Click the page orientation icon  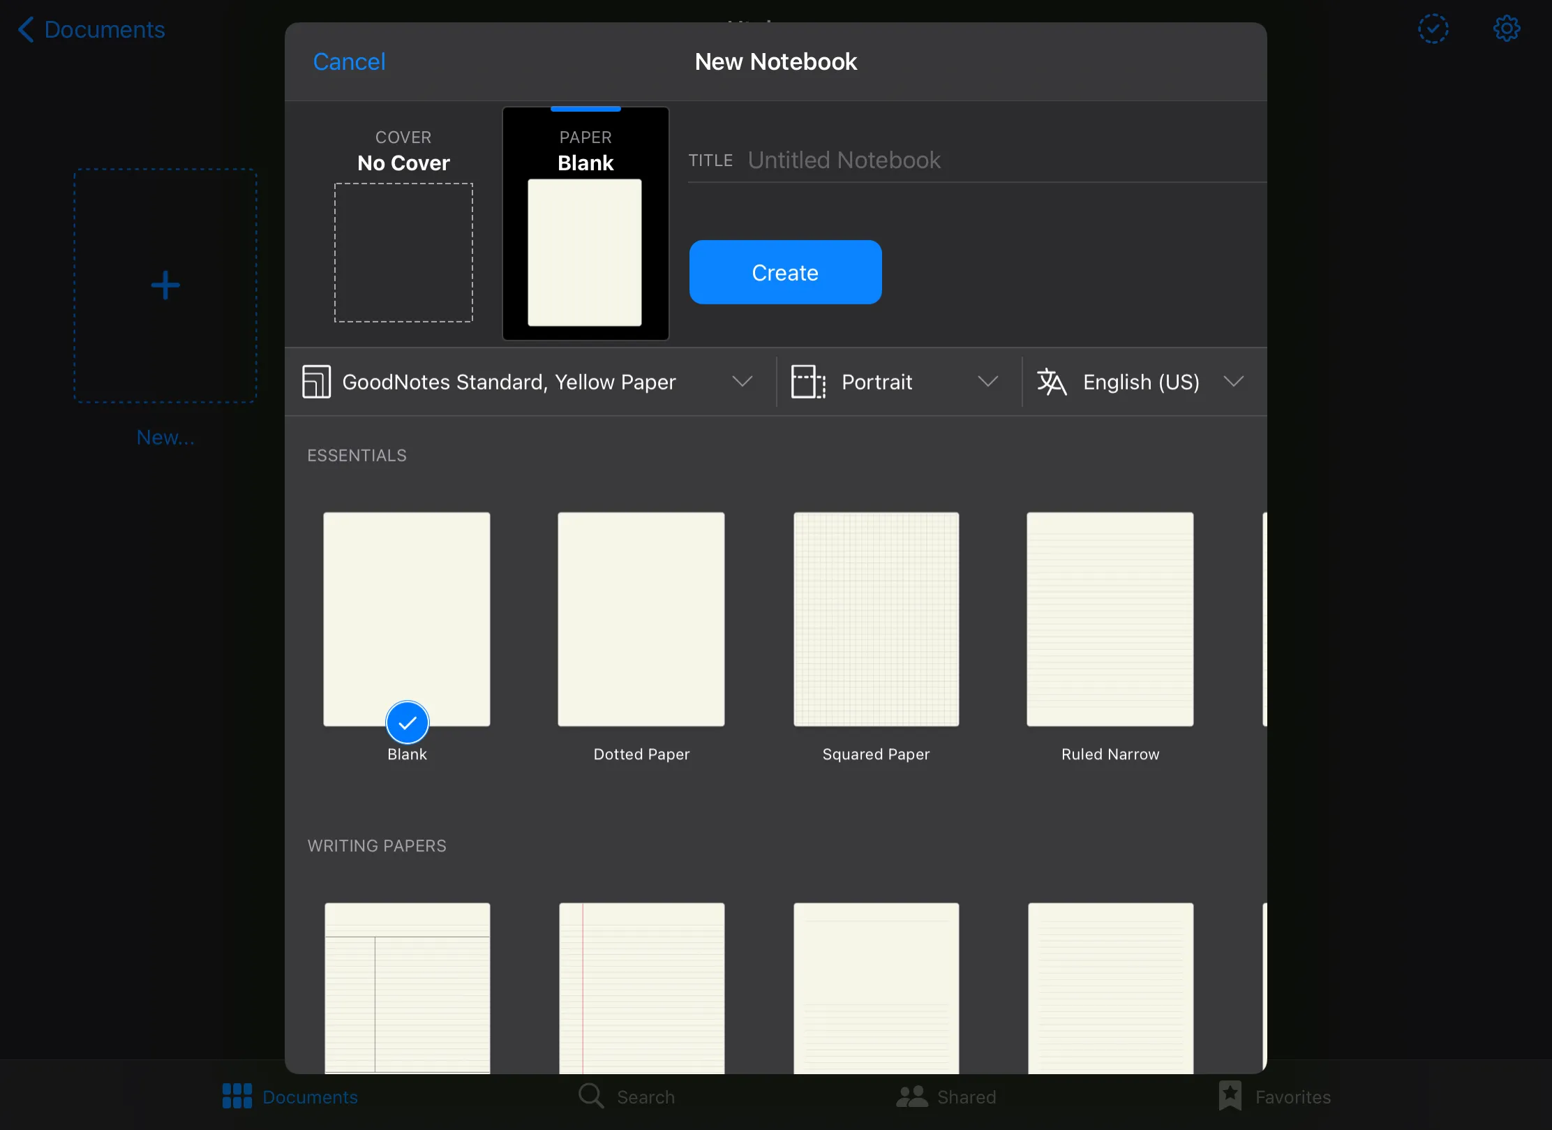pyautogui.click(x=808, y=382)
